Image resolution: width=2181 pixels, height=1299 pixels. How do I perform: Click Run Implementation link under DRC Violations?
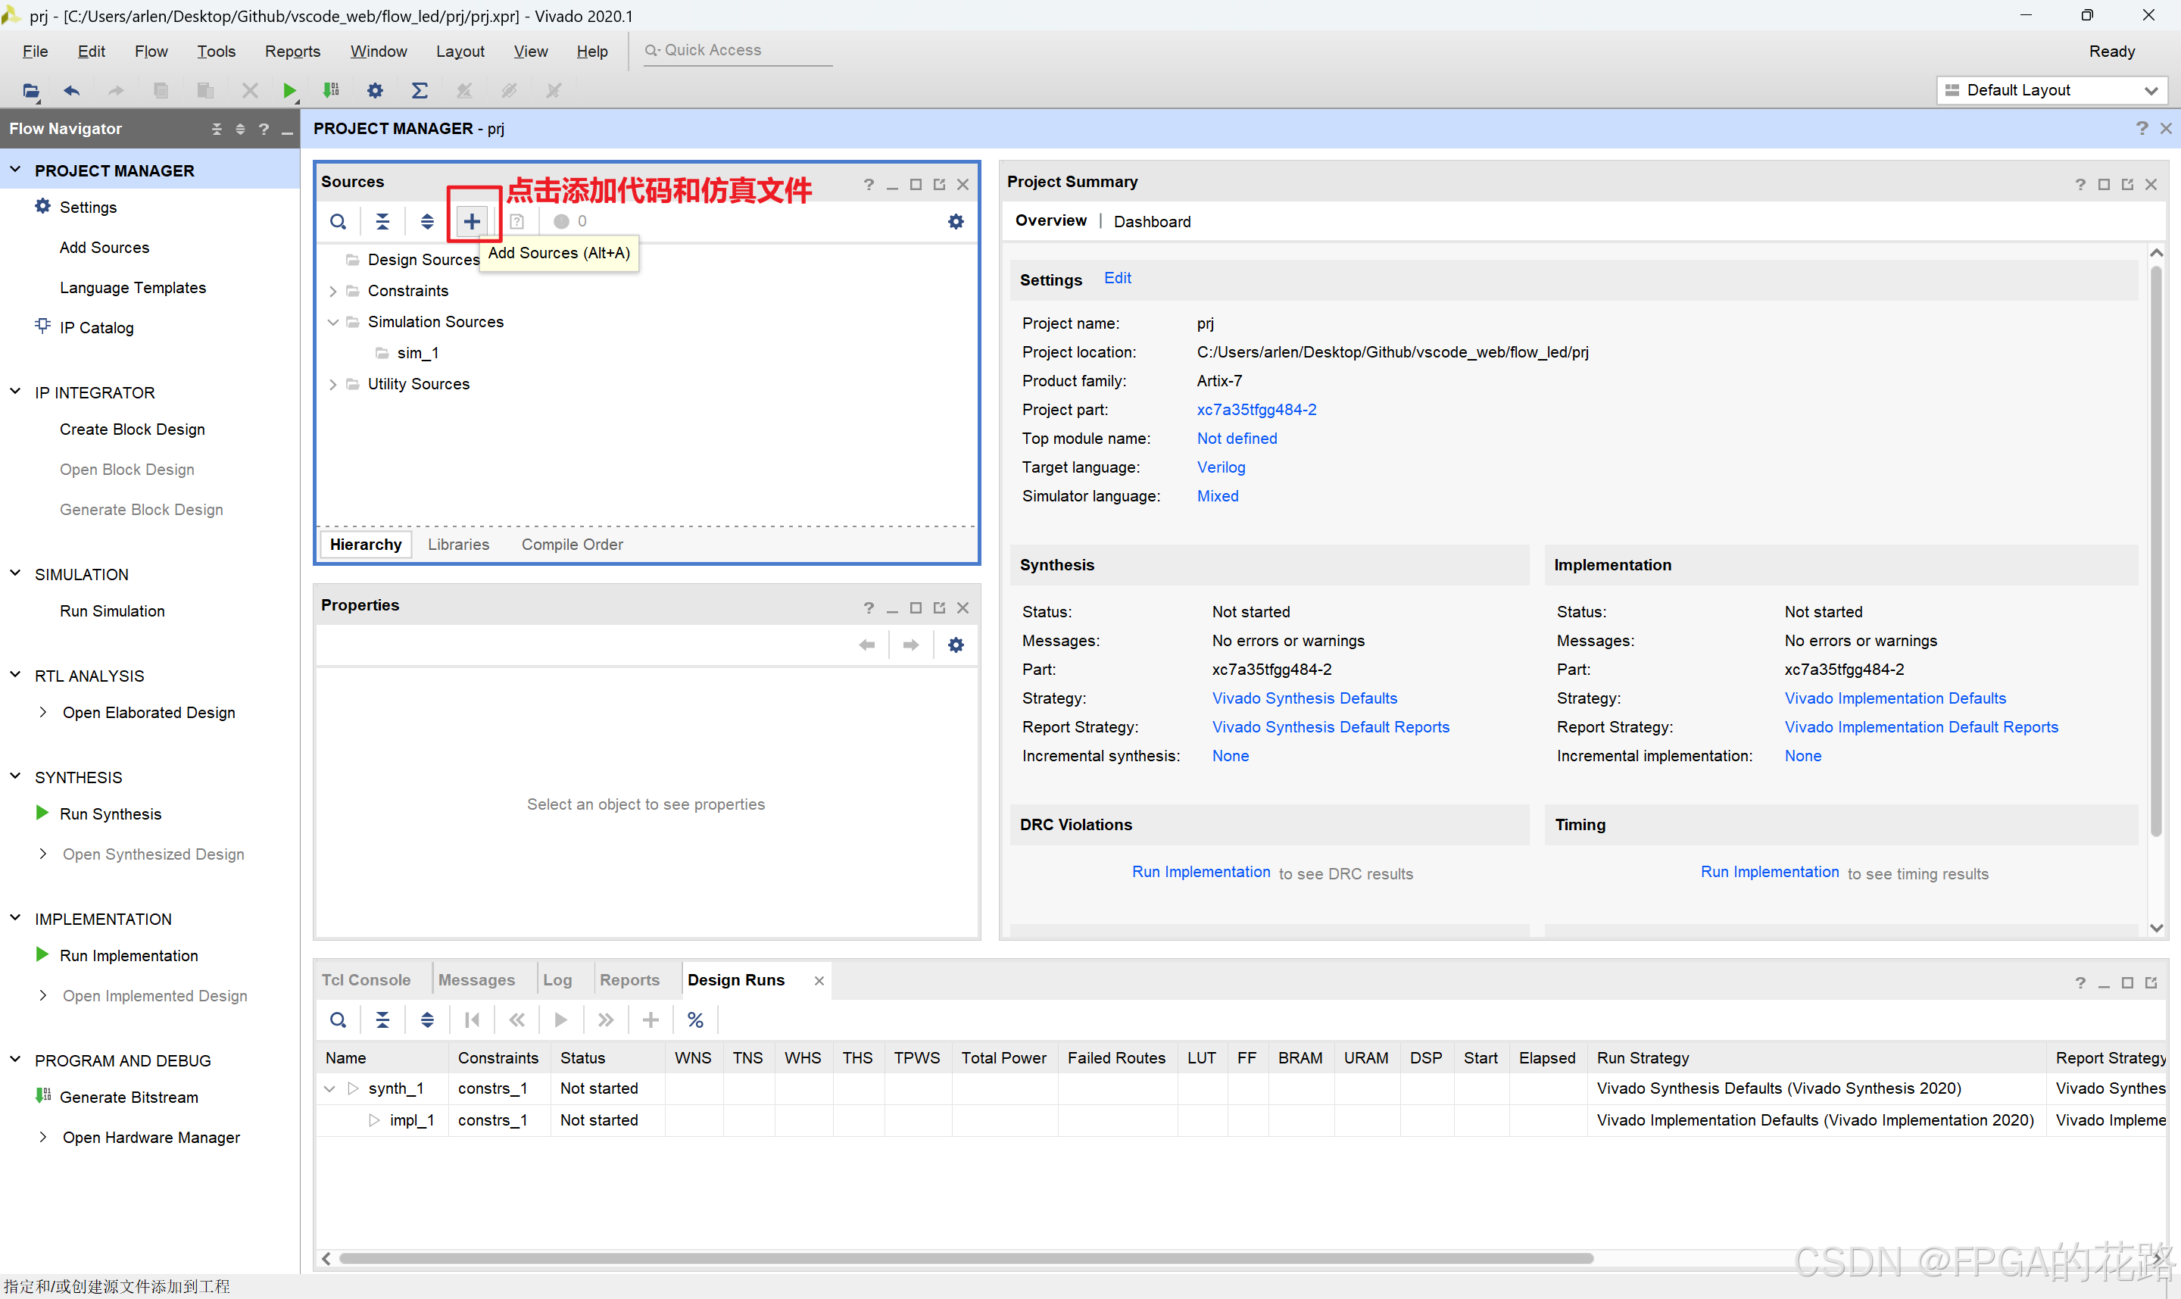[1201, 872]
